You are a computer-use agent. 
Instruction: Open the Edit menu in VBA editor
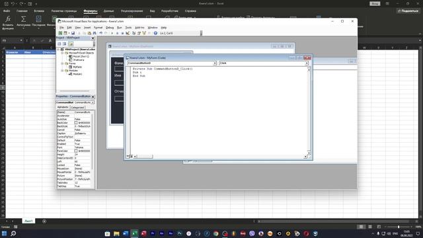click(69, 28)
